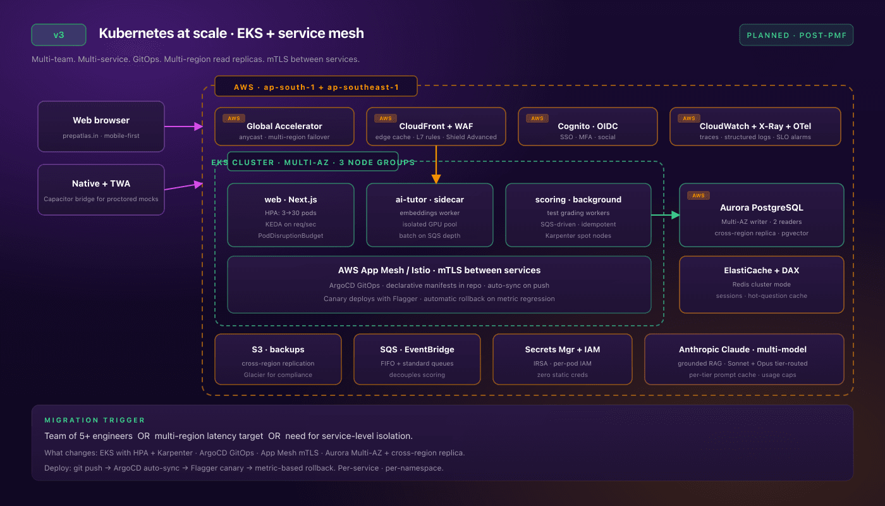Click 'traces · structured logs · SLO alarms' text
The height and width of the screenshot is (506, 885).
pyautogui.click(x=755, y=137)
